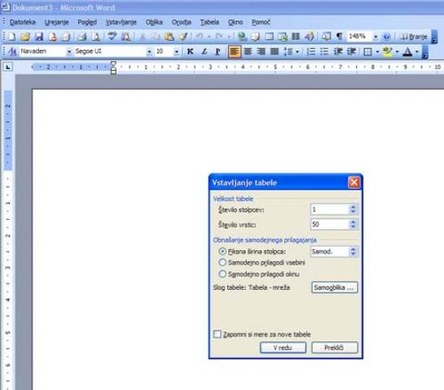Turn on bulleted list

(x=324, y=51)
